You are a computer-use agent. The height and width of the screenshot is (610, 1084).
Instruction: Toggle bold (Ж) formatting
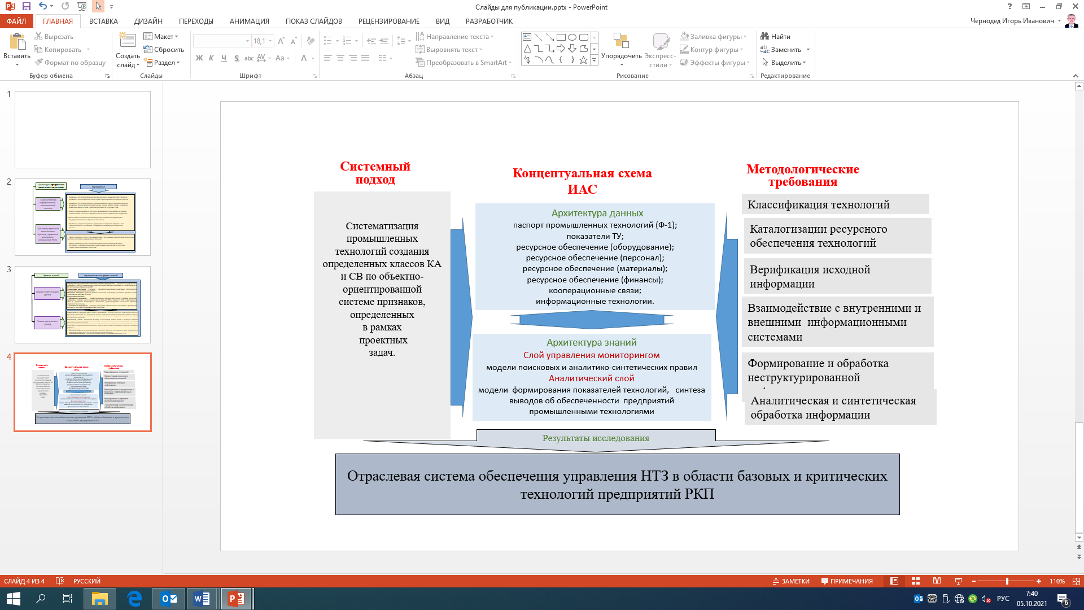[x=199, y=58]
